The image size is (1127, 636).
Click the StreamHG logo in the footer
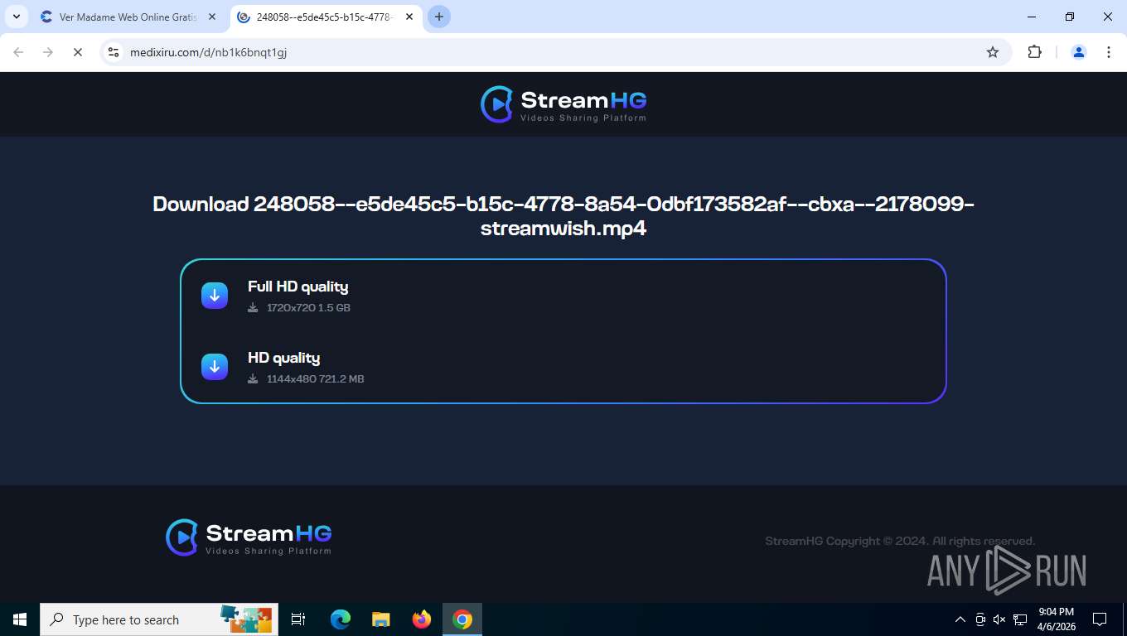[249, 537]
